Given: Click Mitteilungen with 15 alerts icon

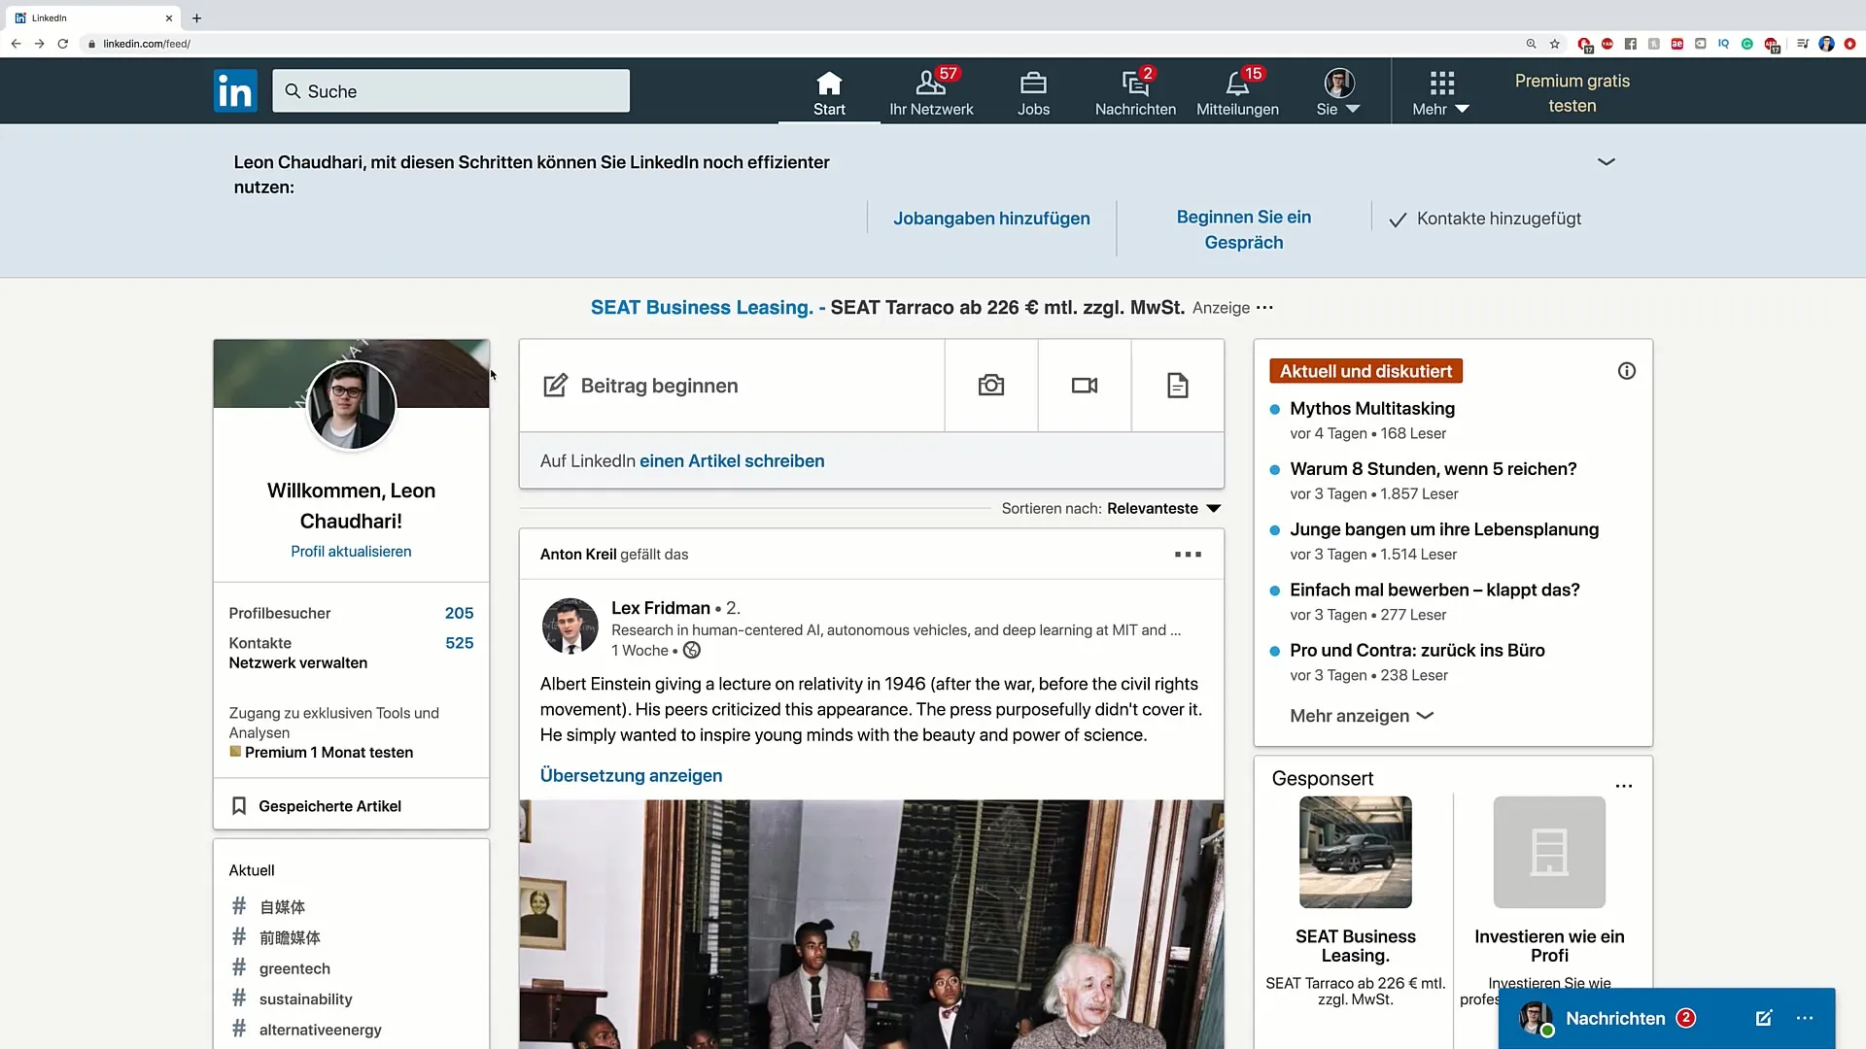Looking at the screenshot, I should point(1238,92).
